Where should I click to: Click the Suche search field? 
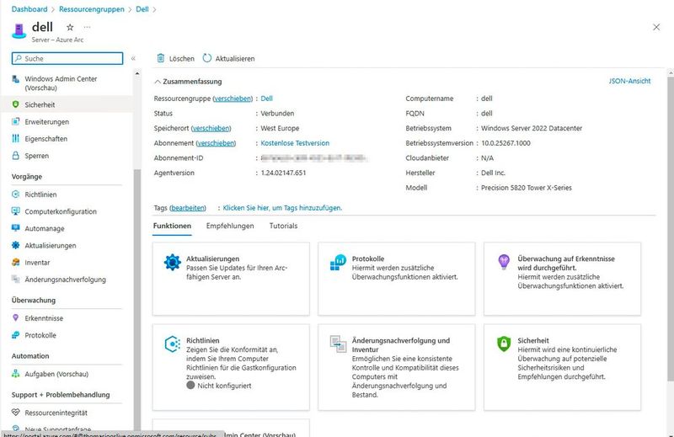click(67, 58)
